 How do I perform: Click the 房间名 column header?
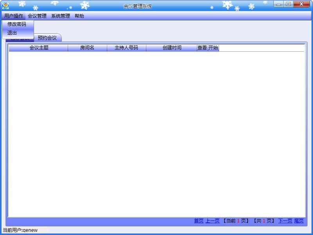(87, 47)
